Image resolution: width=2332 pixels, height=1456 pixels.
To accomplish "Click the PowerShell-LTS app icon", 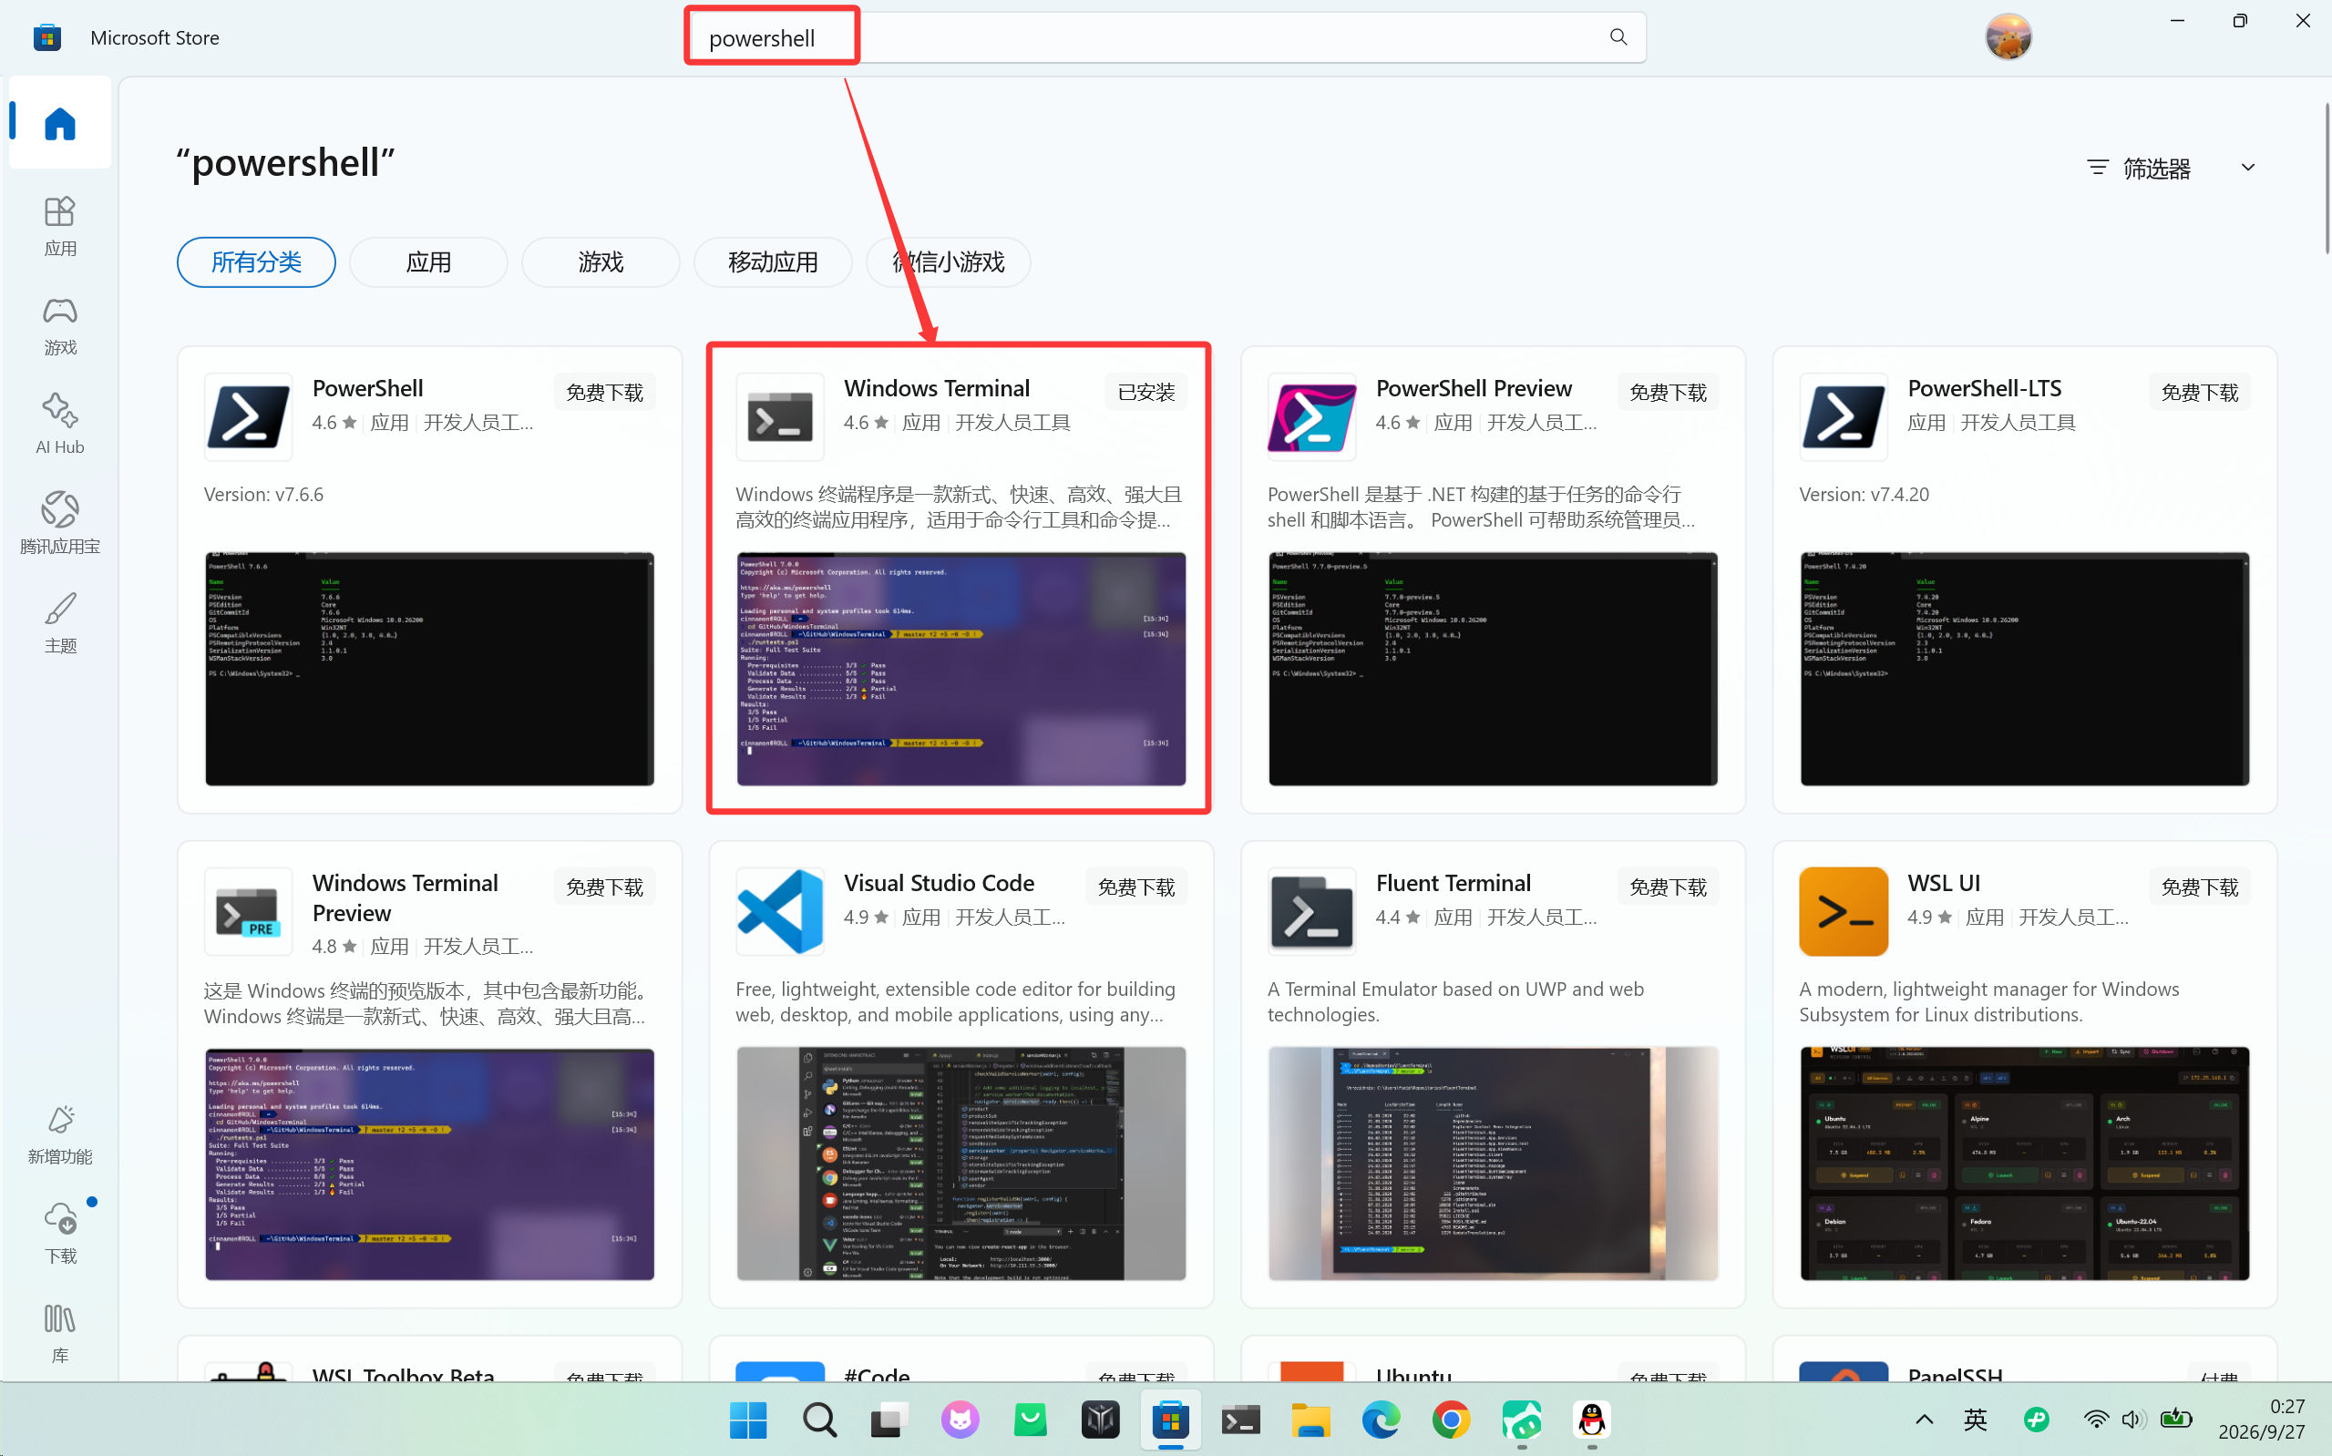I will coord(1843,417).
